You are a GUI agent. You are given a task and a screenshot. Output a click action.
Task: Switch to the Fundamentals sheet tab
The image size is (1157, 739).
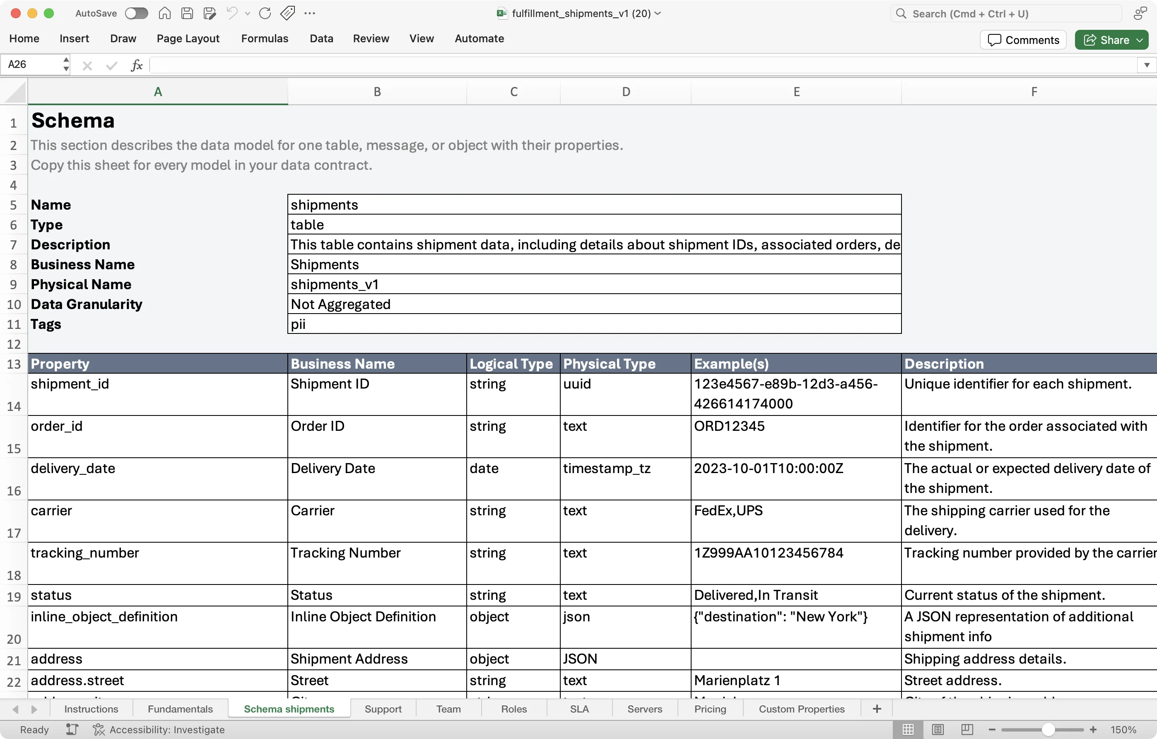click(180, 709)
